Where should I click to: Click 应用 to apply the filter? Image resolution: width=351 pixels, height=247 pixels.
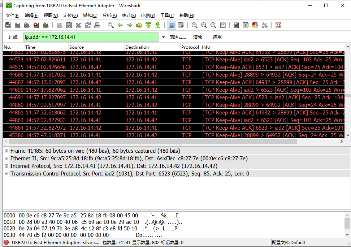tap(217, 37)
